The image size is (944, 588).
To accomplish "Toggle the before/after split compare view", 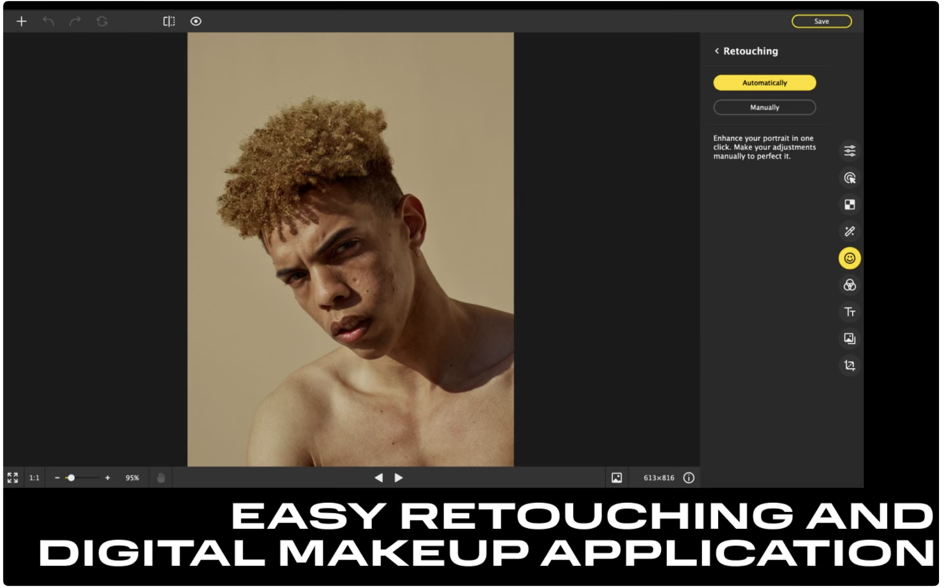I will (169, 21).
